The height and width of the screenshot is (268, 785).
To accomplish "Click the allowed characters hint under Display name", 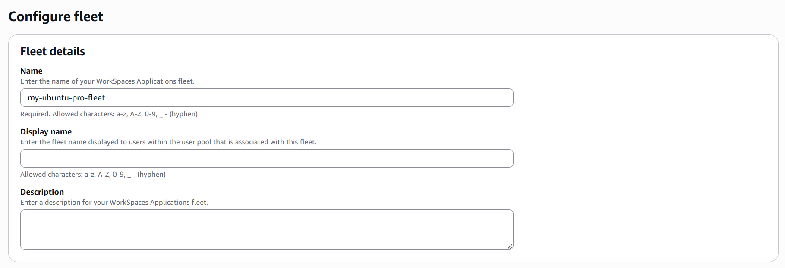I will [x=93, y=174].
